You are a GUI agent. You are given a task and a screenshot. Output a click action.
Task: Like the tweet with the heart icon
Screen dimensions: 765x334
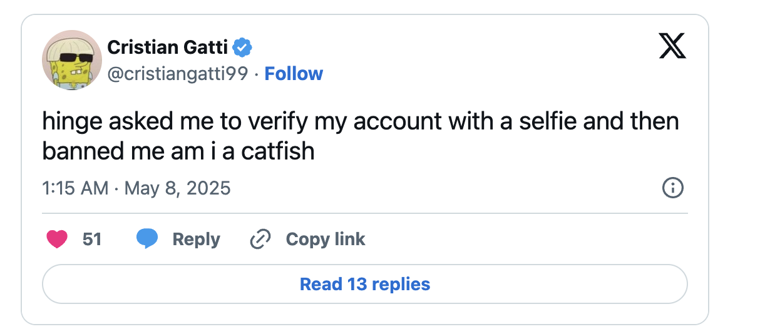tap(56, 239)
